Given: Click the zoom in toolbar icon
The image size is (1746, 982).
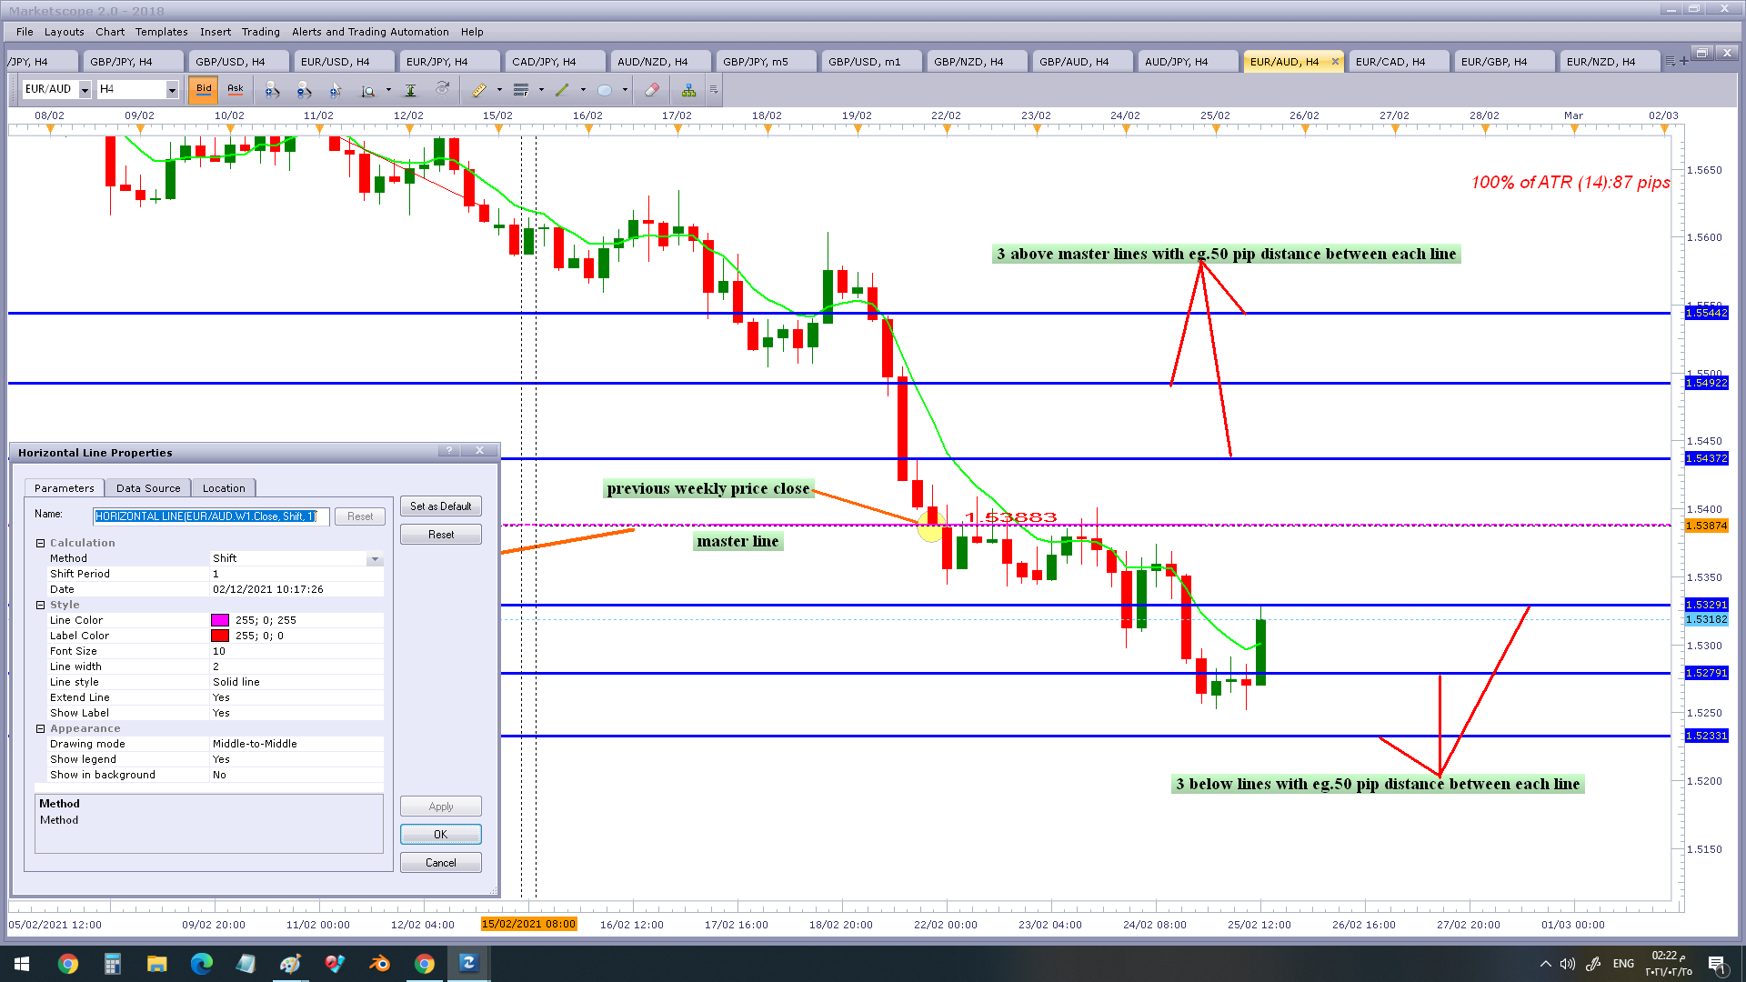Looking at the screenshot, I should tap(272, 90).
